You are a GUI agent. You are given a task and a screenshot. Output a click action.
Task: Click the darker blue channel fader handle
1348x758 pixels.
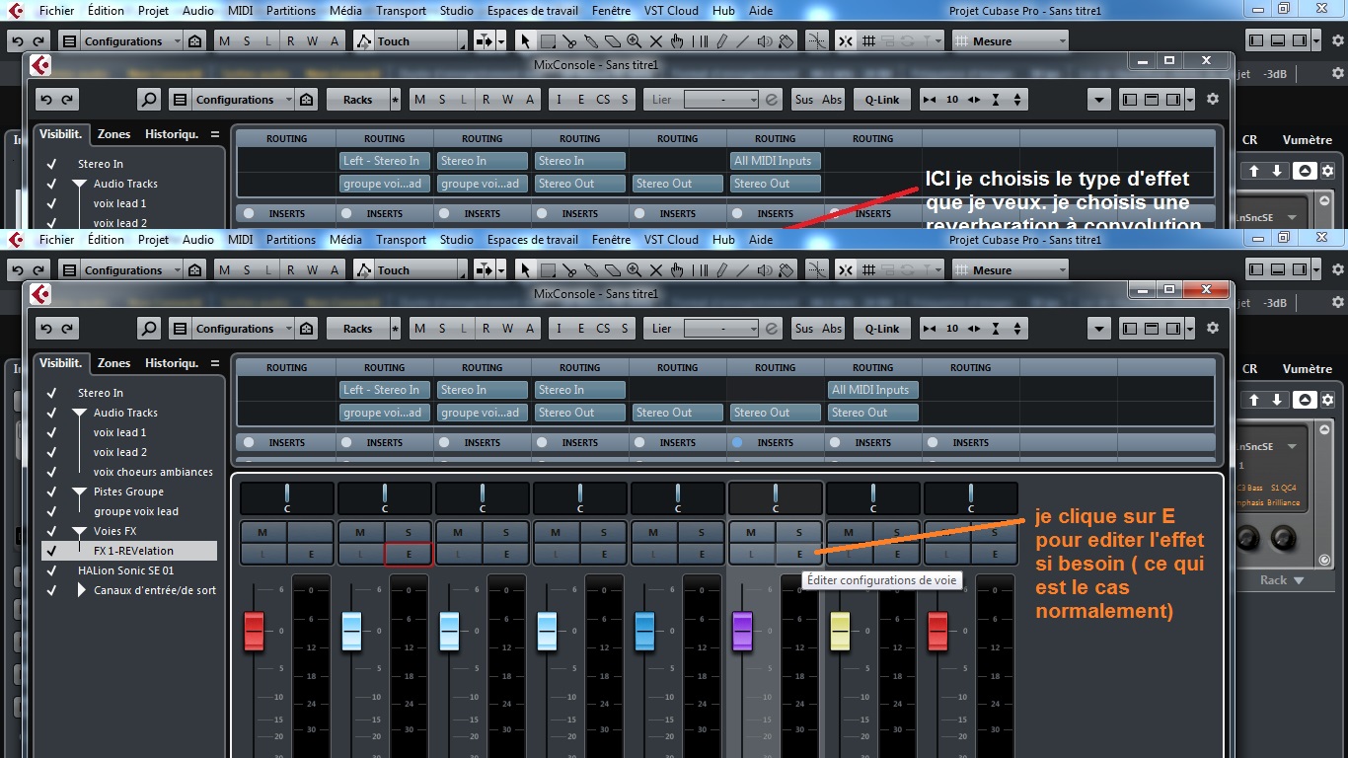(x=644, y=631)
